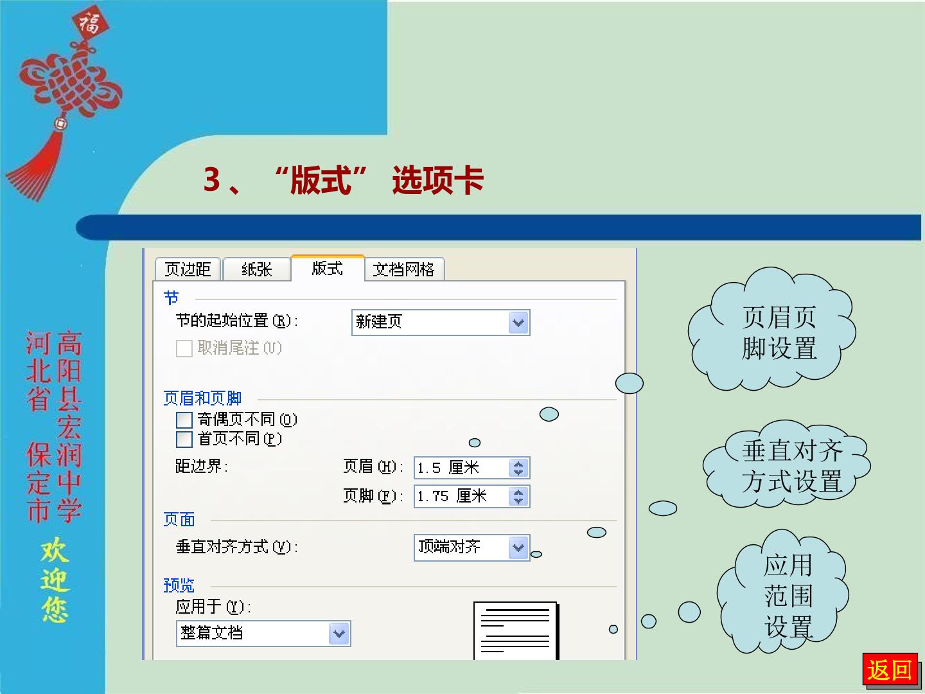Image resolution: width=925 pixels, height=694 pixels.
Task: Click the page preview thumbnail
Action: click(516, 631)
